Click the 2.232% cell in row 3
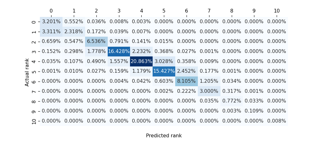 pos(141,51)
